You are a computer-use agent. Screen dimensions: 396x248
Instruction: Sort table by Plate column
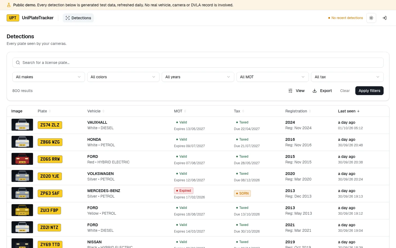point(44,111)
